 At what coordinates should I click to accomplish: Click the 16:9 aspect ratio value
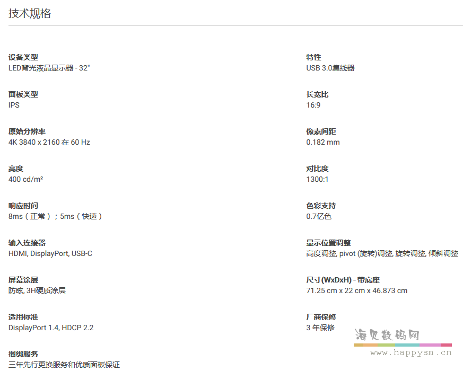tap(313, 105)
